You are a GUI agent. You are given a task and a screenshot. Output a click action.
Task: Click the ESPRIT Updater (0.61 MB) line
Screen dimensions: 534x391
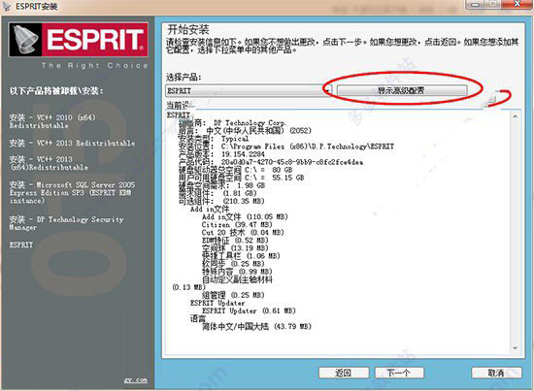click(249, 310)
